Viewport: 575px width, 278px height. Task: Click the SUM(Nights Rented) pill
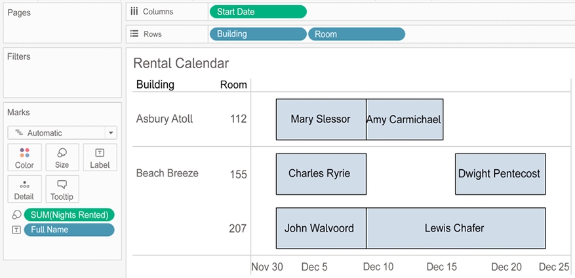(69, 215)
